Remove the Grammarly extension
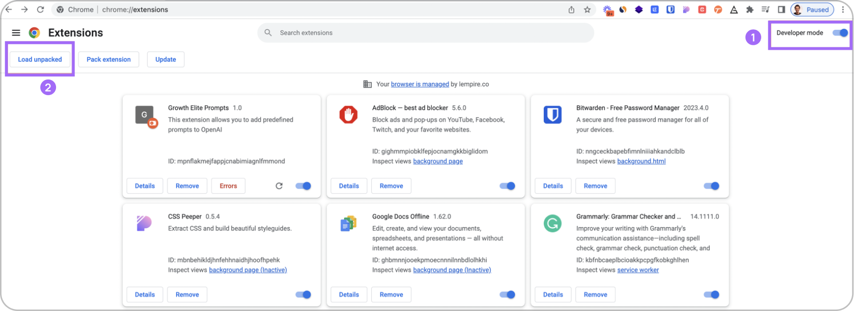The width and height of the screenshot is (854, 311). tap(596, 294)
